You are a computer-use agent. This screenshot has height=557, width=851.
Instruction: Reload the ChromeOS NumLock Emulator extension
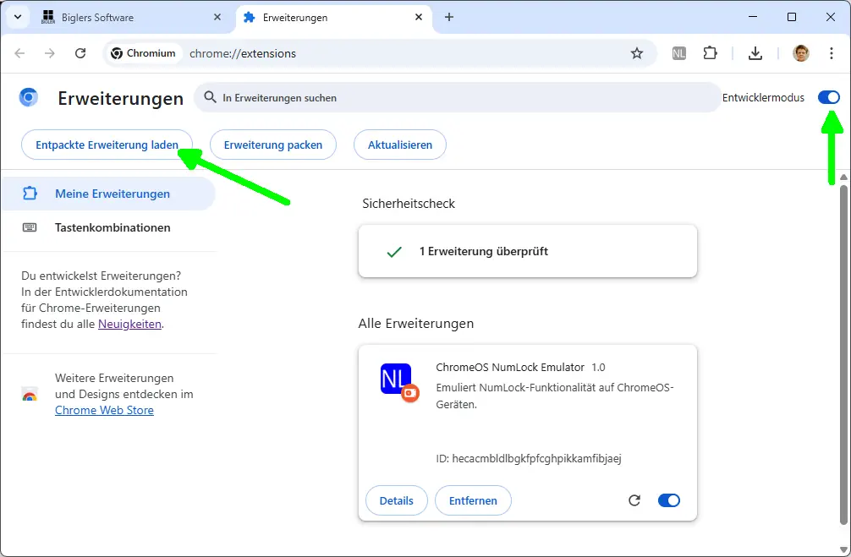pos(634,500)
